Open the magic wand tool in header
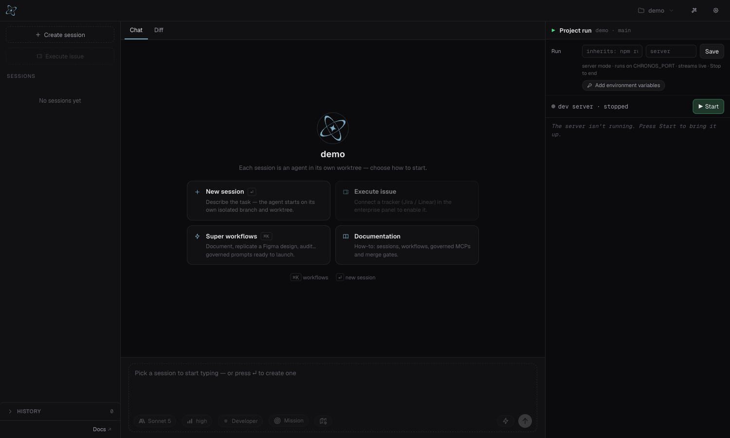The image size is (730, 438). [x=694, y=10]
